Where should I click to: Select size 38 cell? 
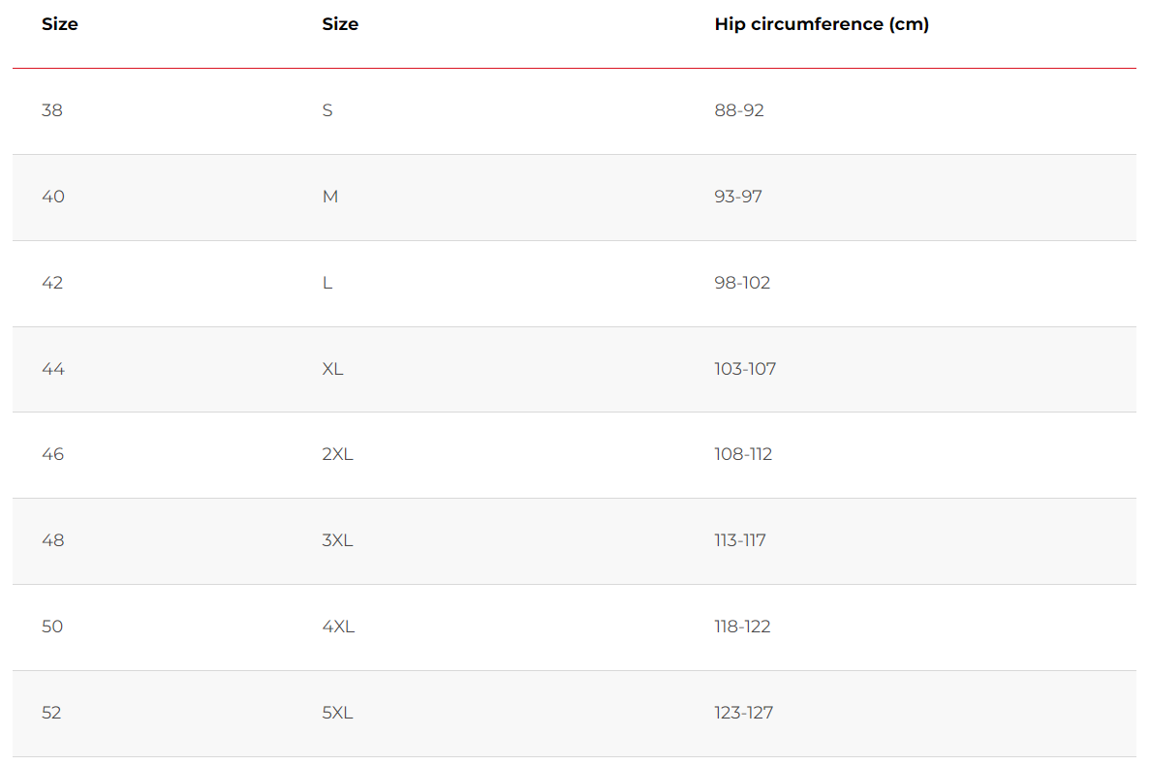[x=52, y=110]
